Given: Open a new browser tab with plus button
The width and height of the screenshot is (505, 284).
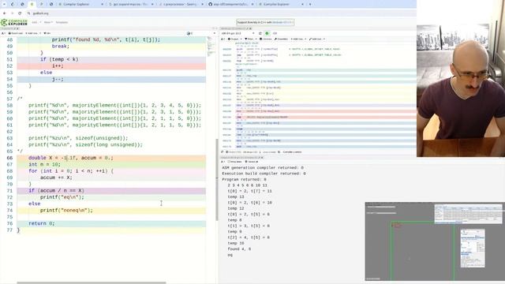Looking at the screenshot, I should pos(310,4).
